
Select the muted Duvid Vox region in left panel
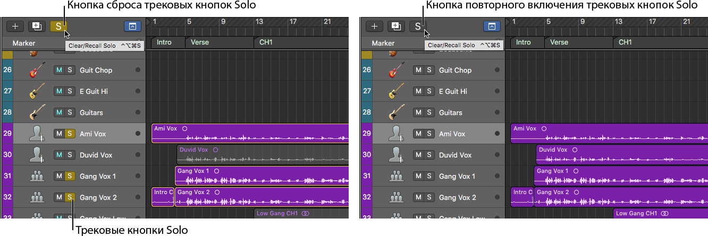263,155
